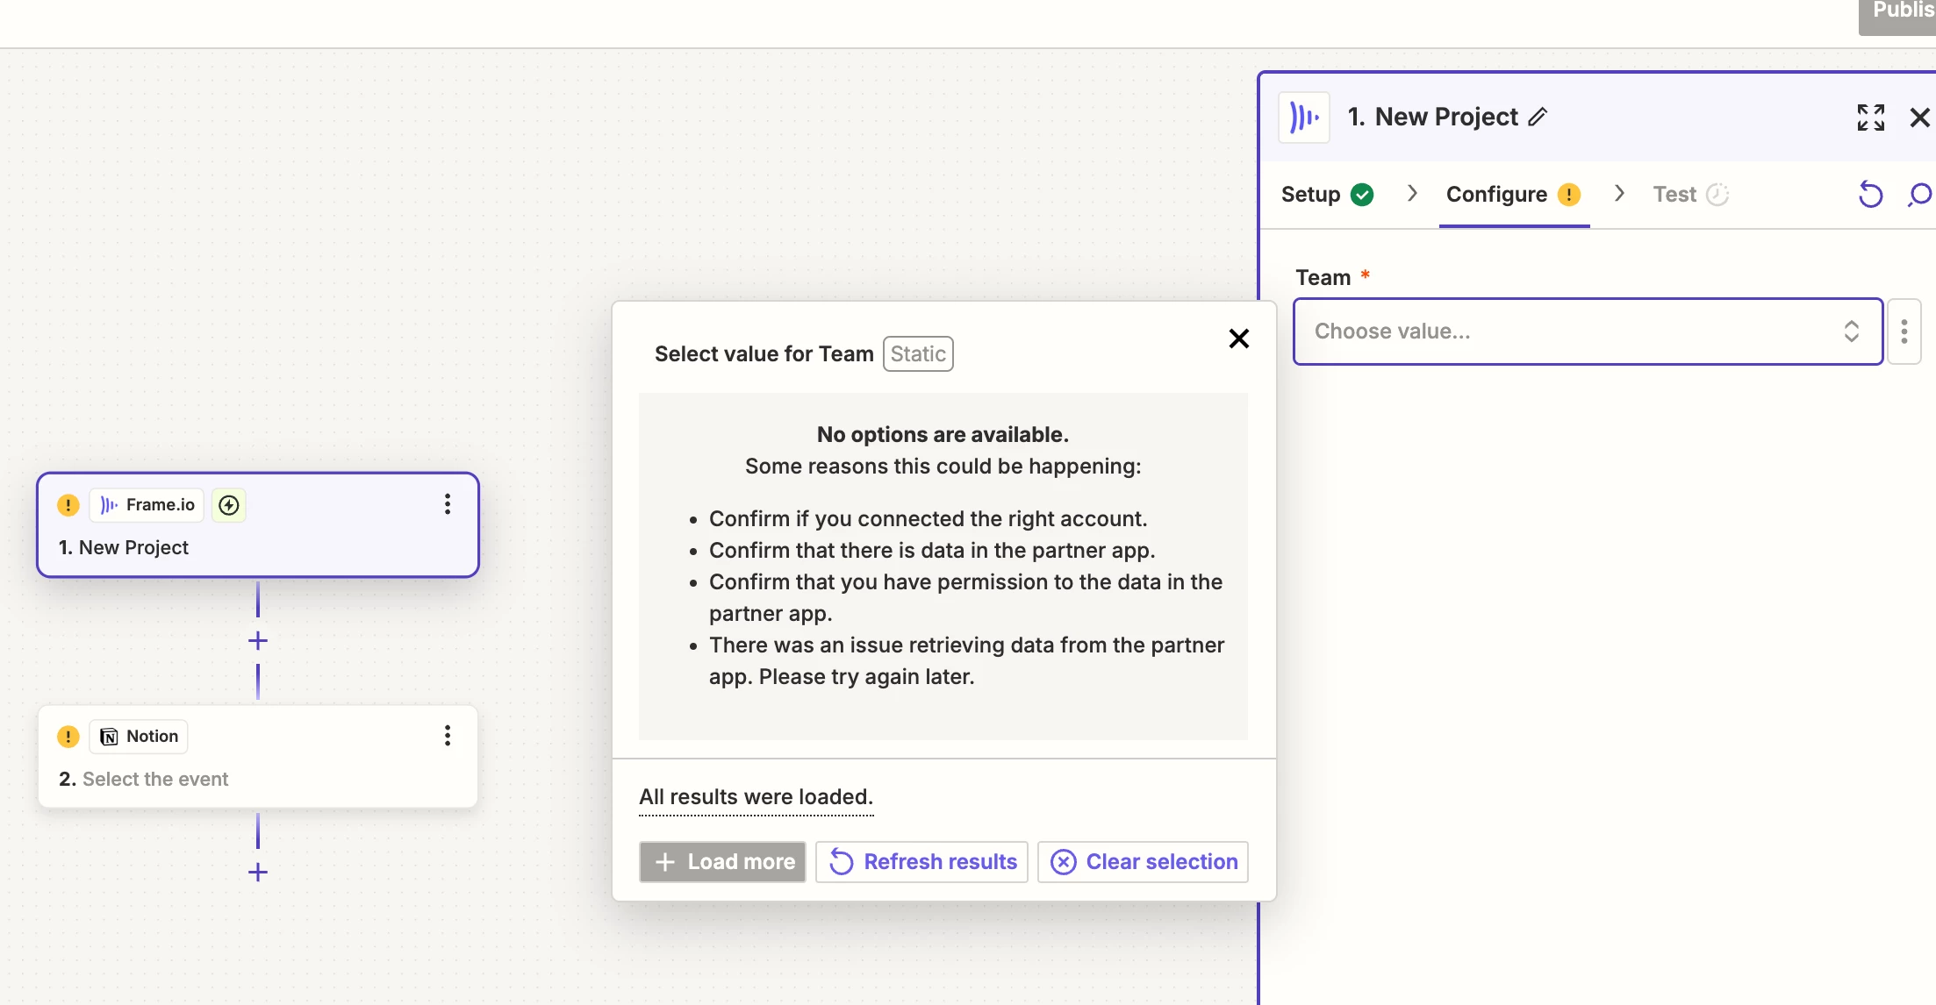Click the pencil icon to rename New Project
The width and height of the screenshot is (1936, 1005).
(x=1538, y=117)
